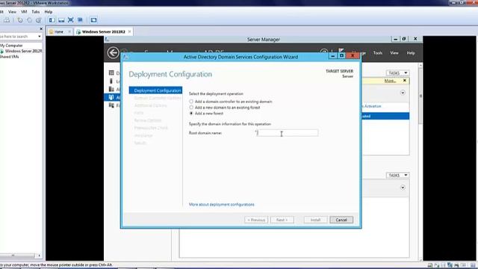This screenshot has width=478, height=269.
Task: Open Server Manager View menu
Action: click(394, 53)
